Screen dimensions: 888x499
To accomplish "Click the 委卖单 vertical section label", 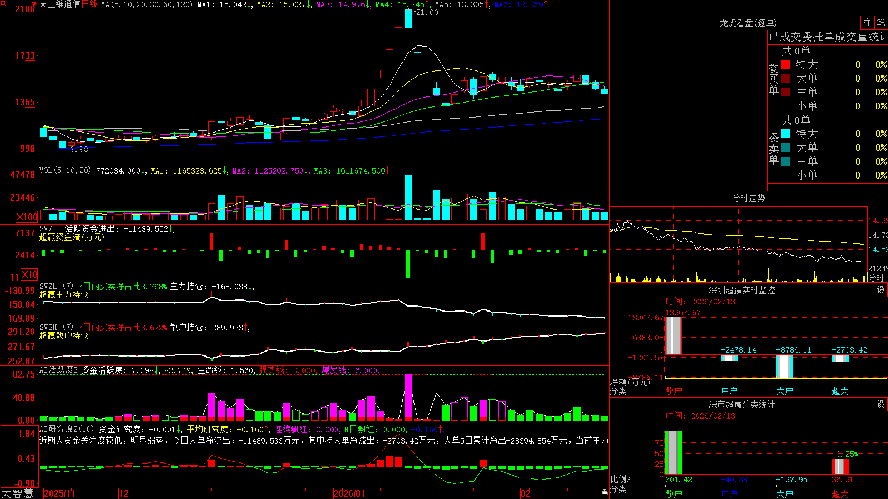I will click(774, 148).
